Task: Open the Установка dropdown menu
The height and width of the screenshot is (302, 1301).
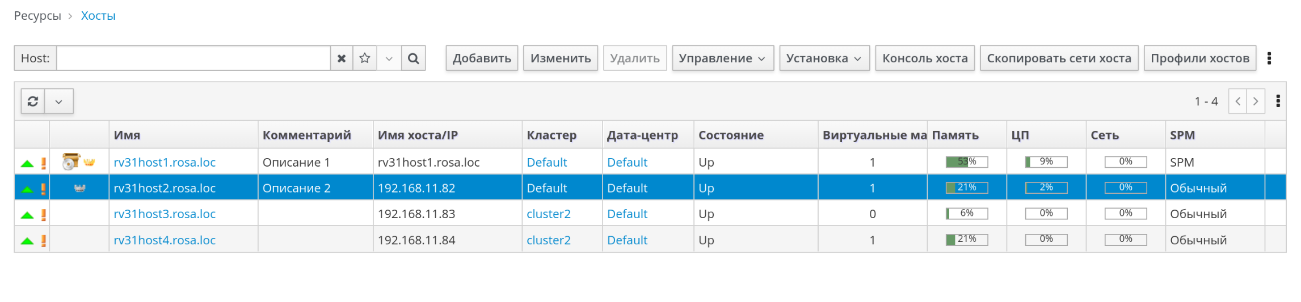Action: pos(824,58)
